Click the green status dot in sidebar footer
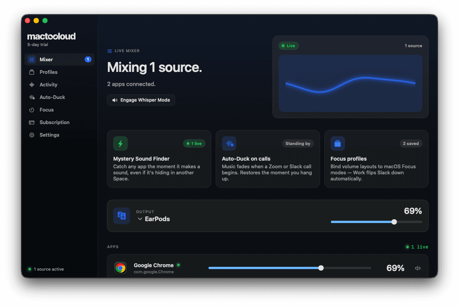 click(x=29, y=269)
